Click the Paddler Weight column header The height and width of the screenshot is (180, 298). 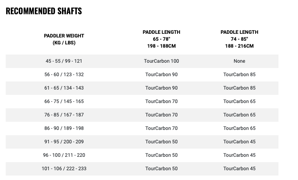64,39
